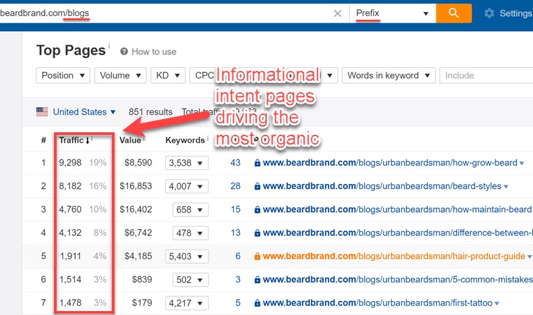The image size is (533, 315).
Task: Expand the 4,007 keywords dropdown in row 2
Action: tap(187, 187)
